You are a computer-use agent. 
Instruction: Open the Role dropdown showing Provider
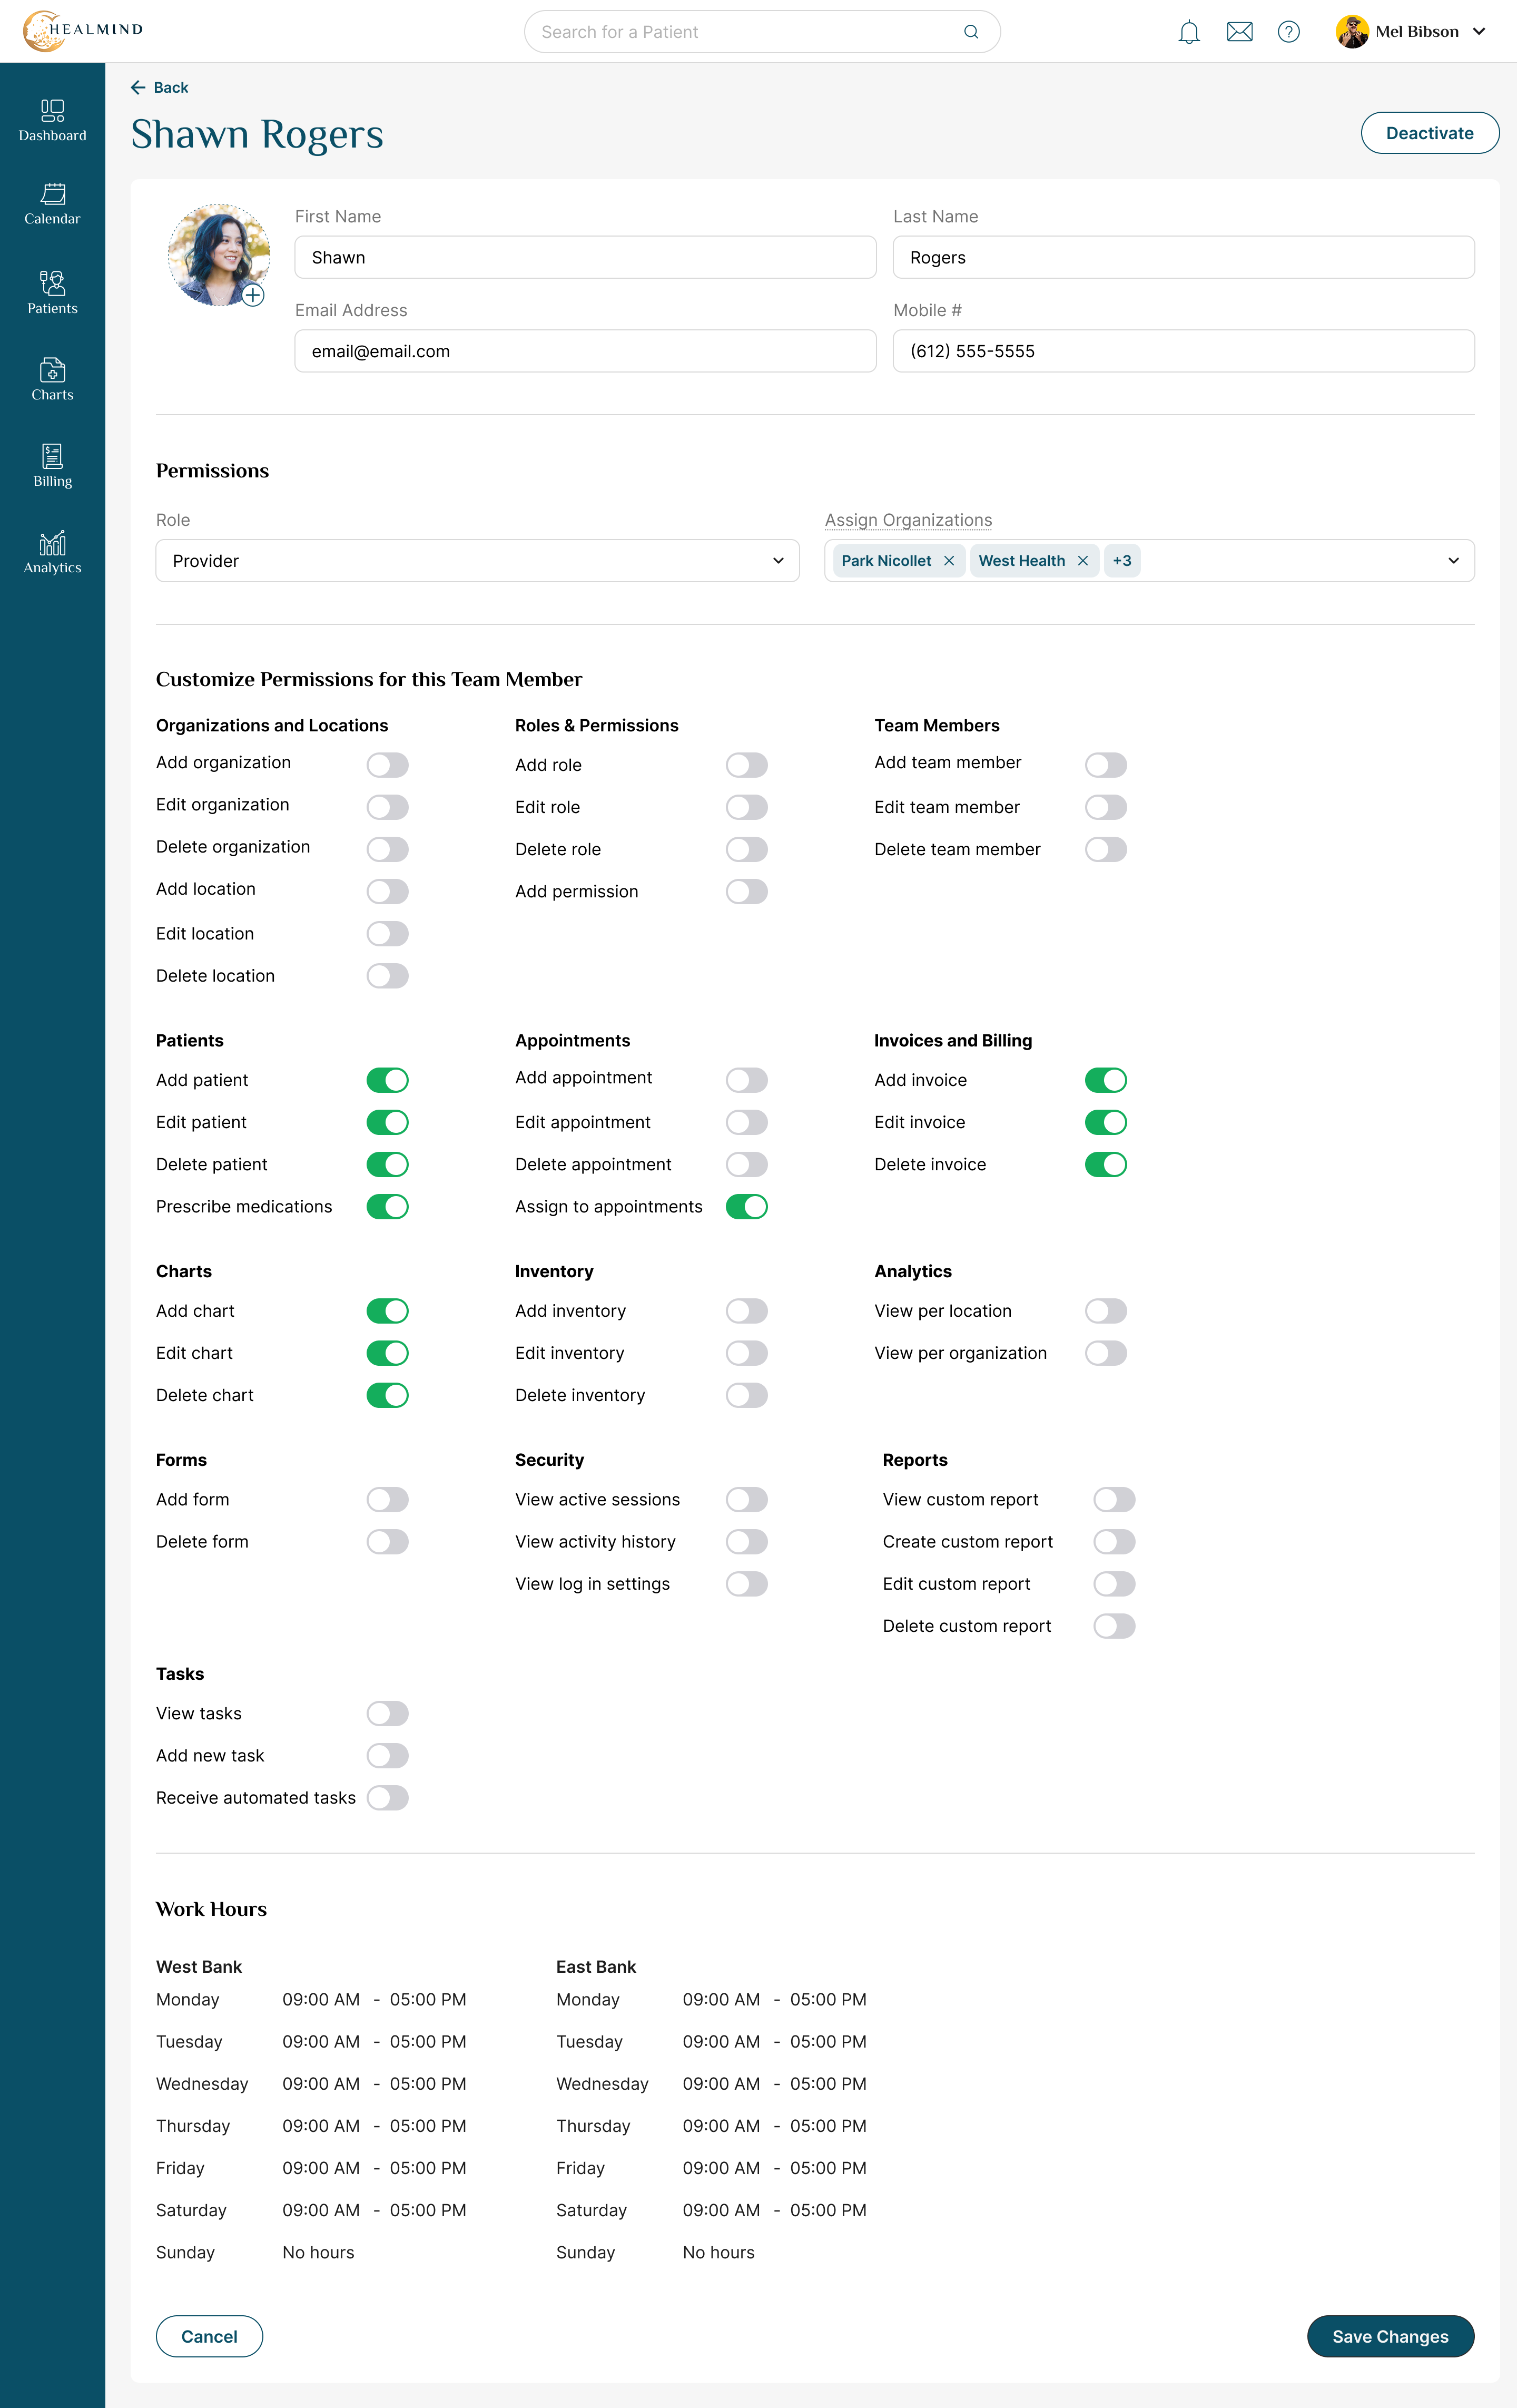478,561
